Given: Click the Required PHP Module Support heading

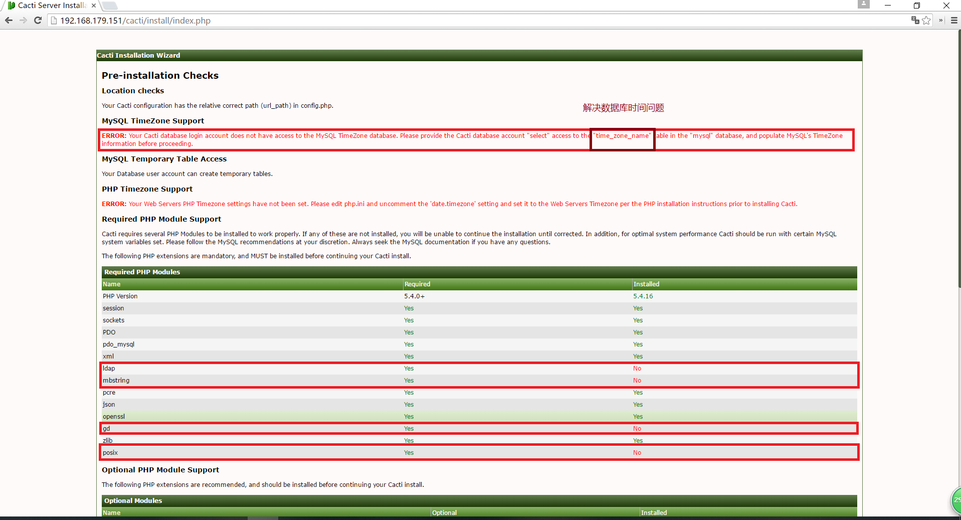Looking at the screenshot, I should (161, 219).
